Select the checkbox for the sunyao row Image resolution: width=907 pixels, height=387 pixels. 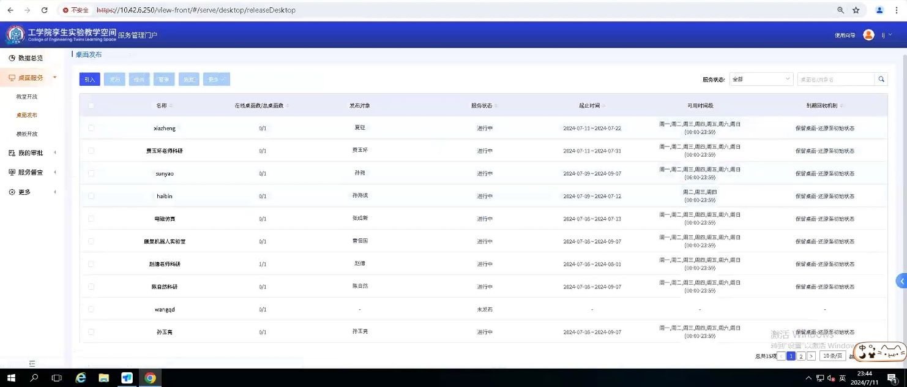pos(91,173)
